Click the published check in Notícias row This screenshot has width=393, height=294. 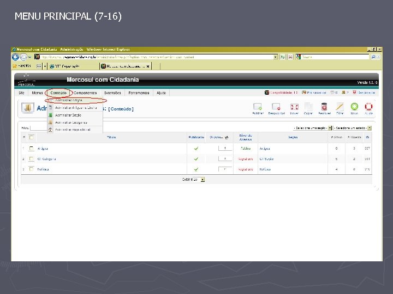pyautogui.click(x=196, y=169)
